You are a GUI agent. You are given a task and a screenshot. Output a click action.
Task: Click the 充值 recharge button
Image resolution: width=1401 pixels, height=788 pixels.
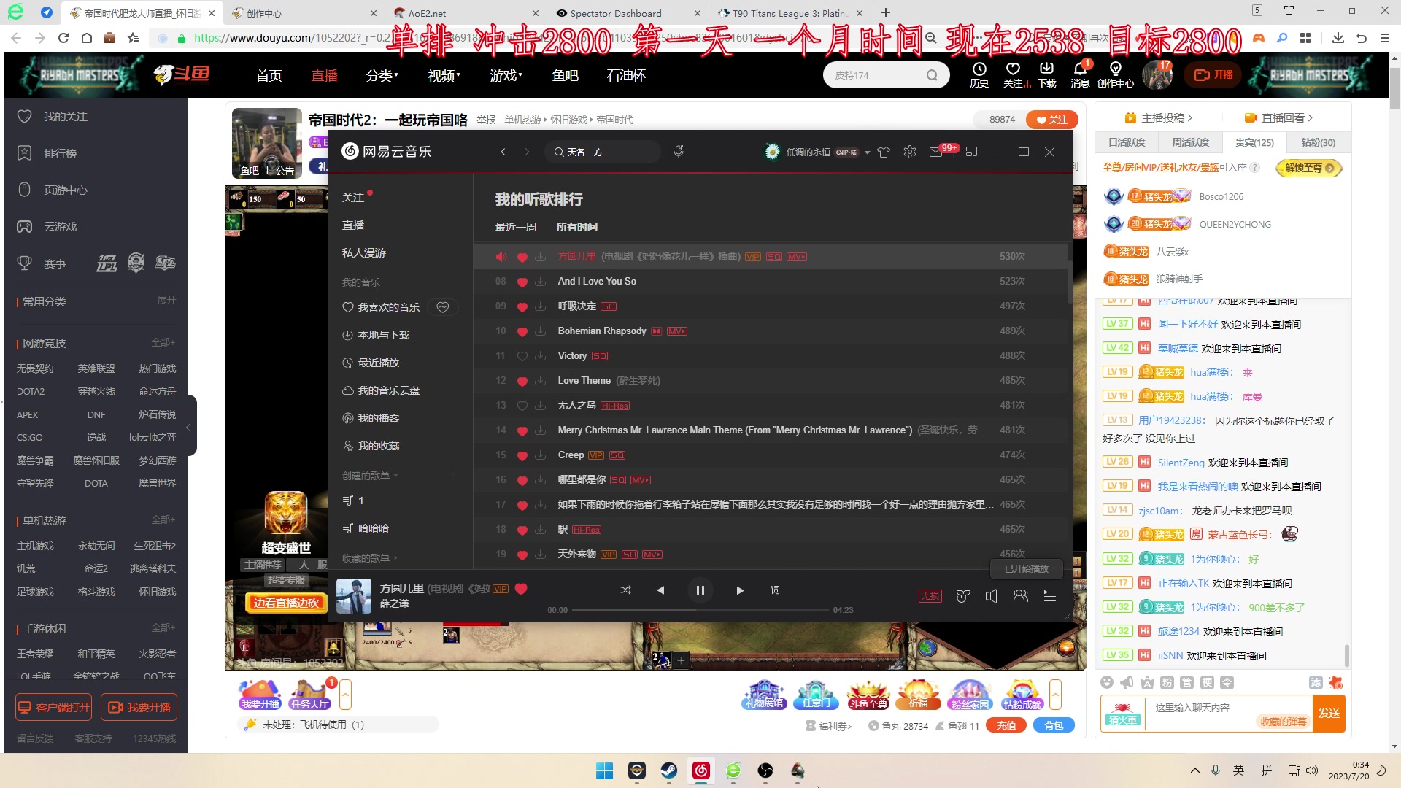tap(1006, 725)
